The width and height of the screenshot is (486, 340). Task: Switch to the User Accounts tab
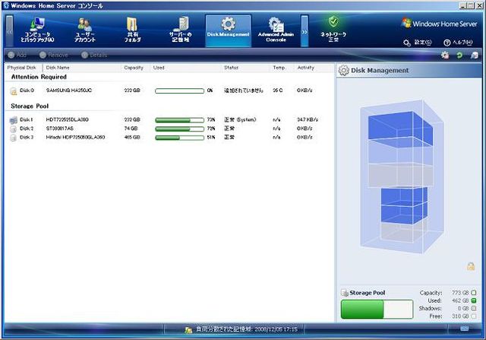[x=85, y=30]
